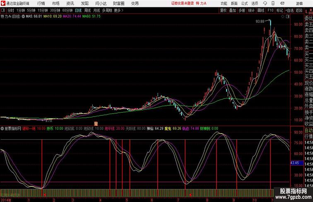Open the 交易 menu

pyautogui.click(x=135, y=3)
